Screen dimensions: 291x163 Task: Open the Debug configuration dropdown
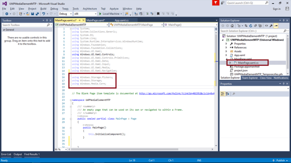(x=71, y=14)
